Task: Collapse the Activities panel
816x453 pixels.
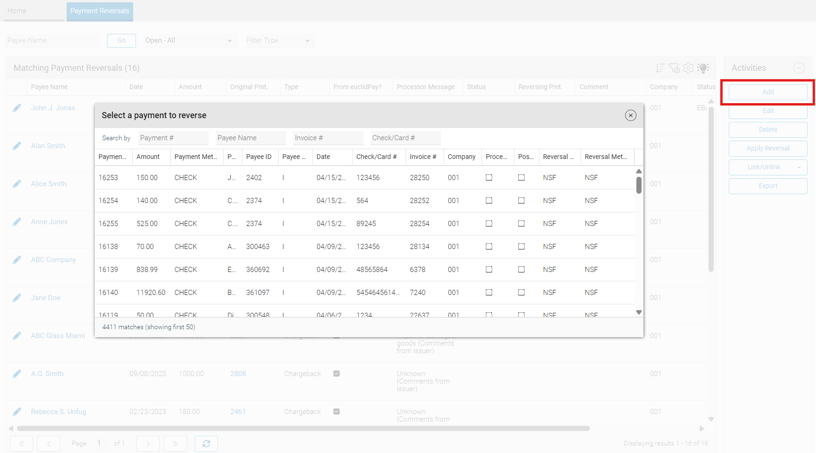Action: [799, 68]
